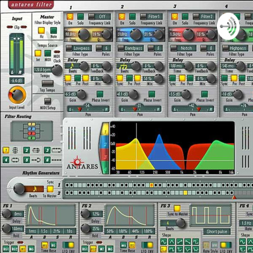This screenshot has height=253, width=253.
Task: Choose the sine wave shape in FG 3
Action: 164,242
